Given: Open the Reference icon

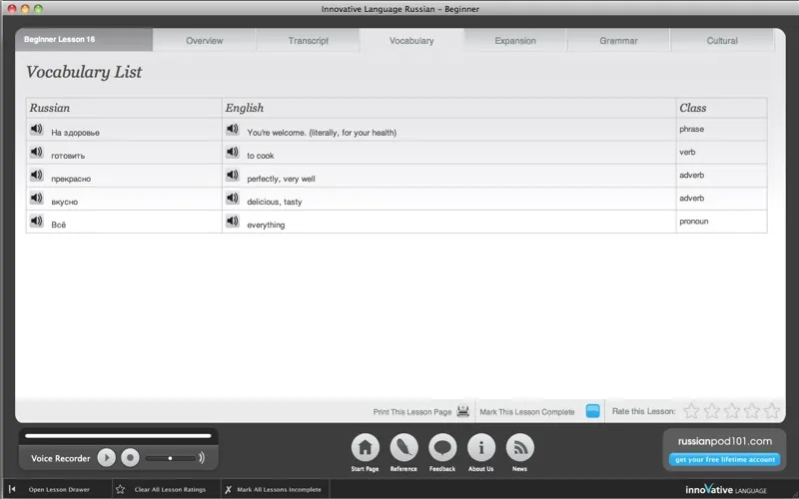Looking at the screenshot, I should click(403, 448).
